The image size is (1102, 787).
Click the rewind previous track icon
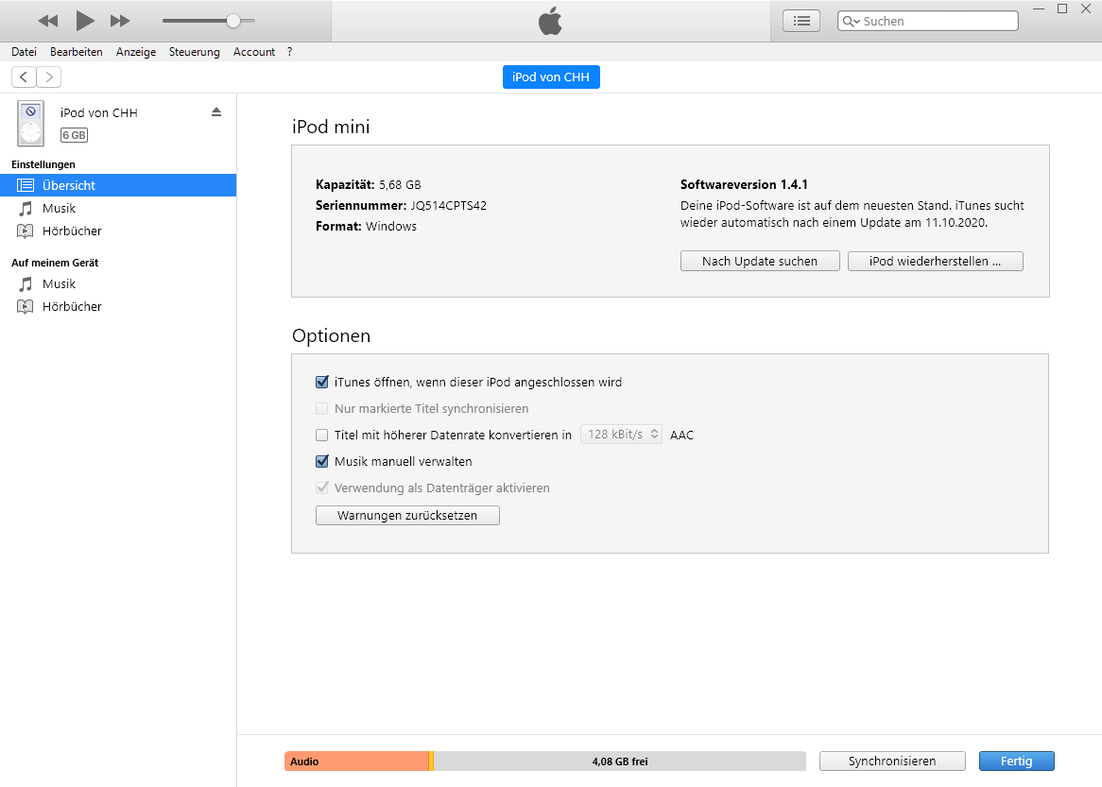coord(48,21)
